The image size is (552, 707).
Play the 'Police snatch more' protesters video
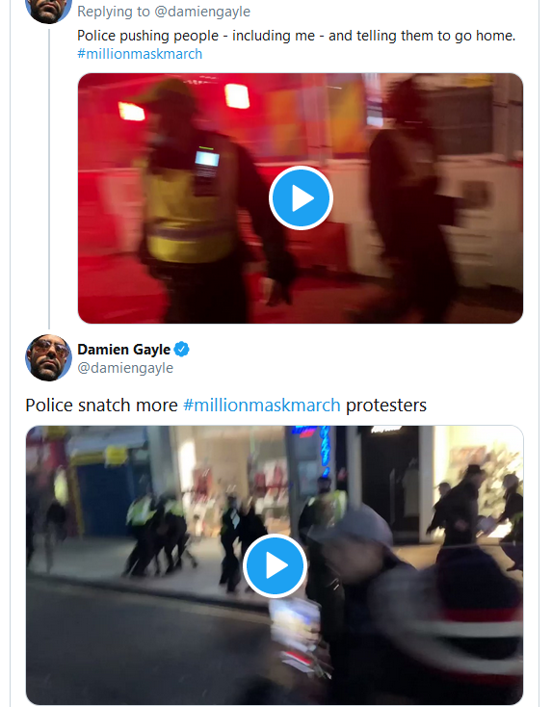click(276, 565)
